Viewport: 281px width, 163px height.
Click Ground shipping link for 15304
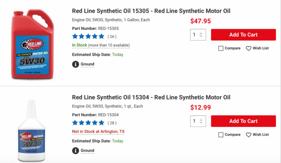(x=87, y=151)
